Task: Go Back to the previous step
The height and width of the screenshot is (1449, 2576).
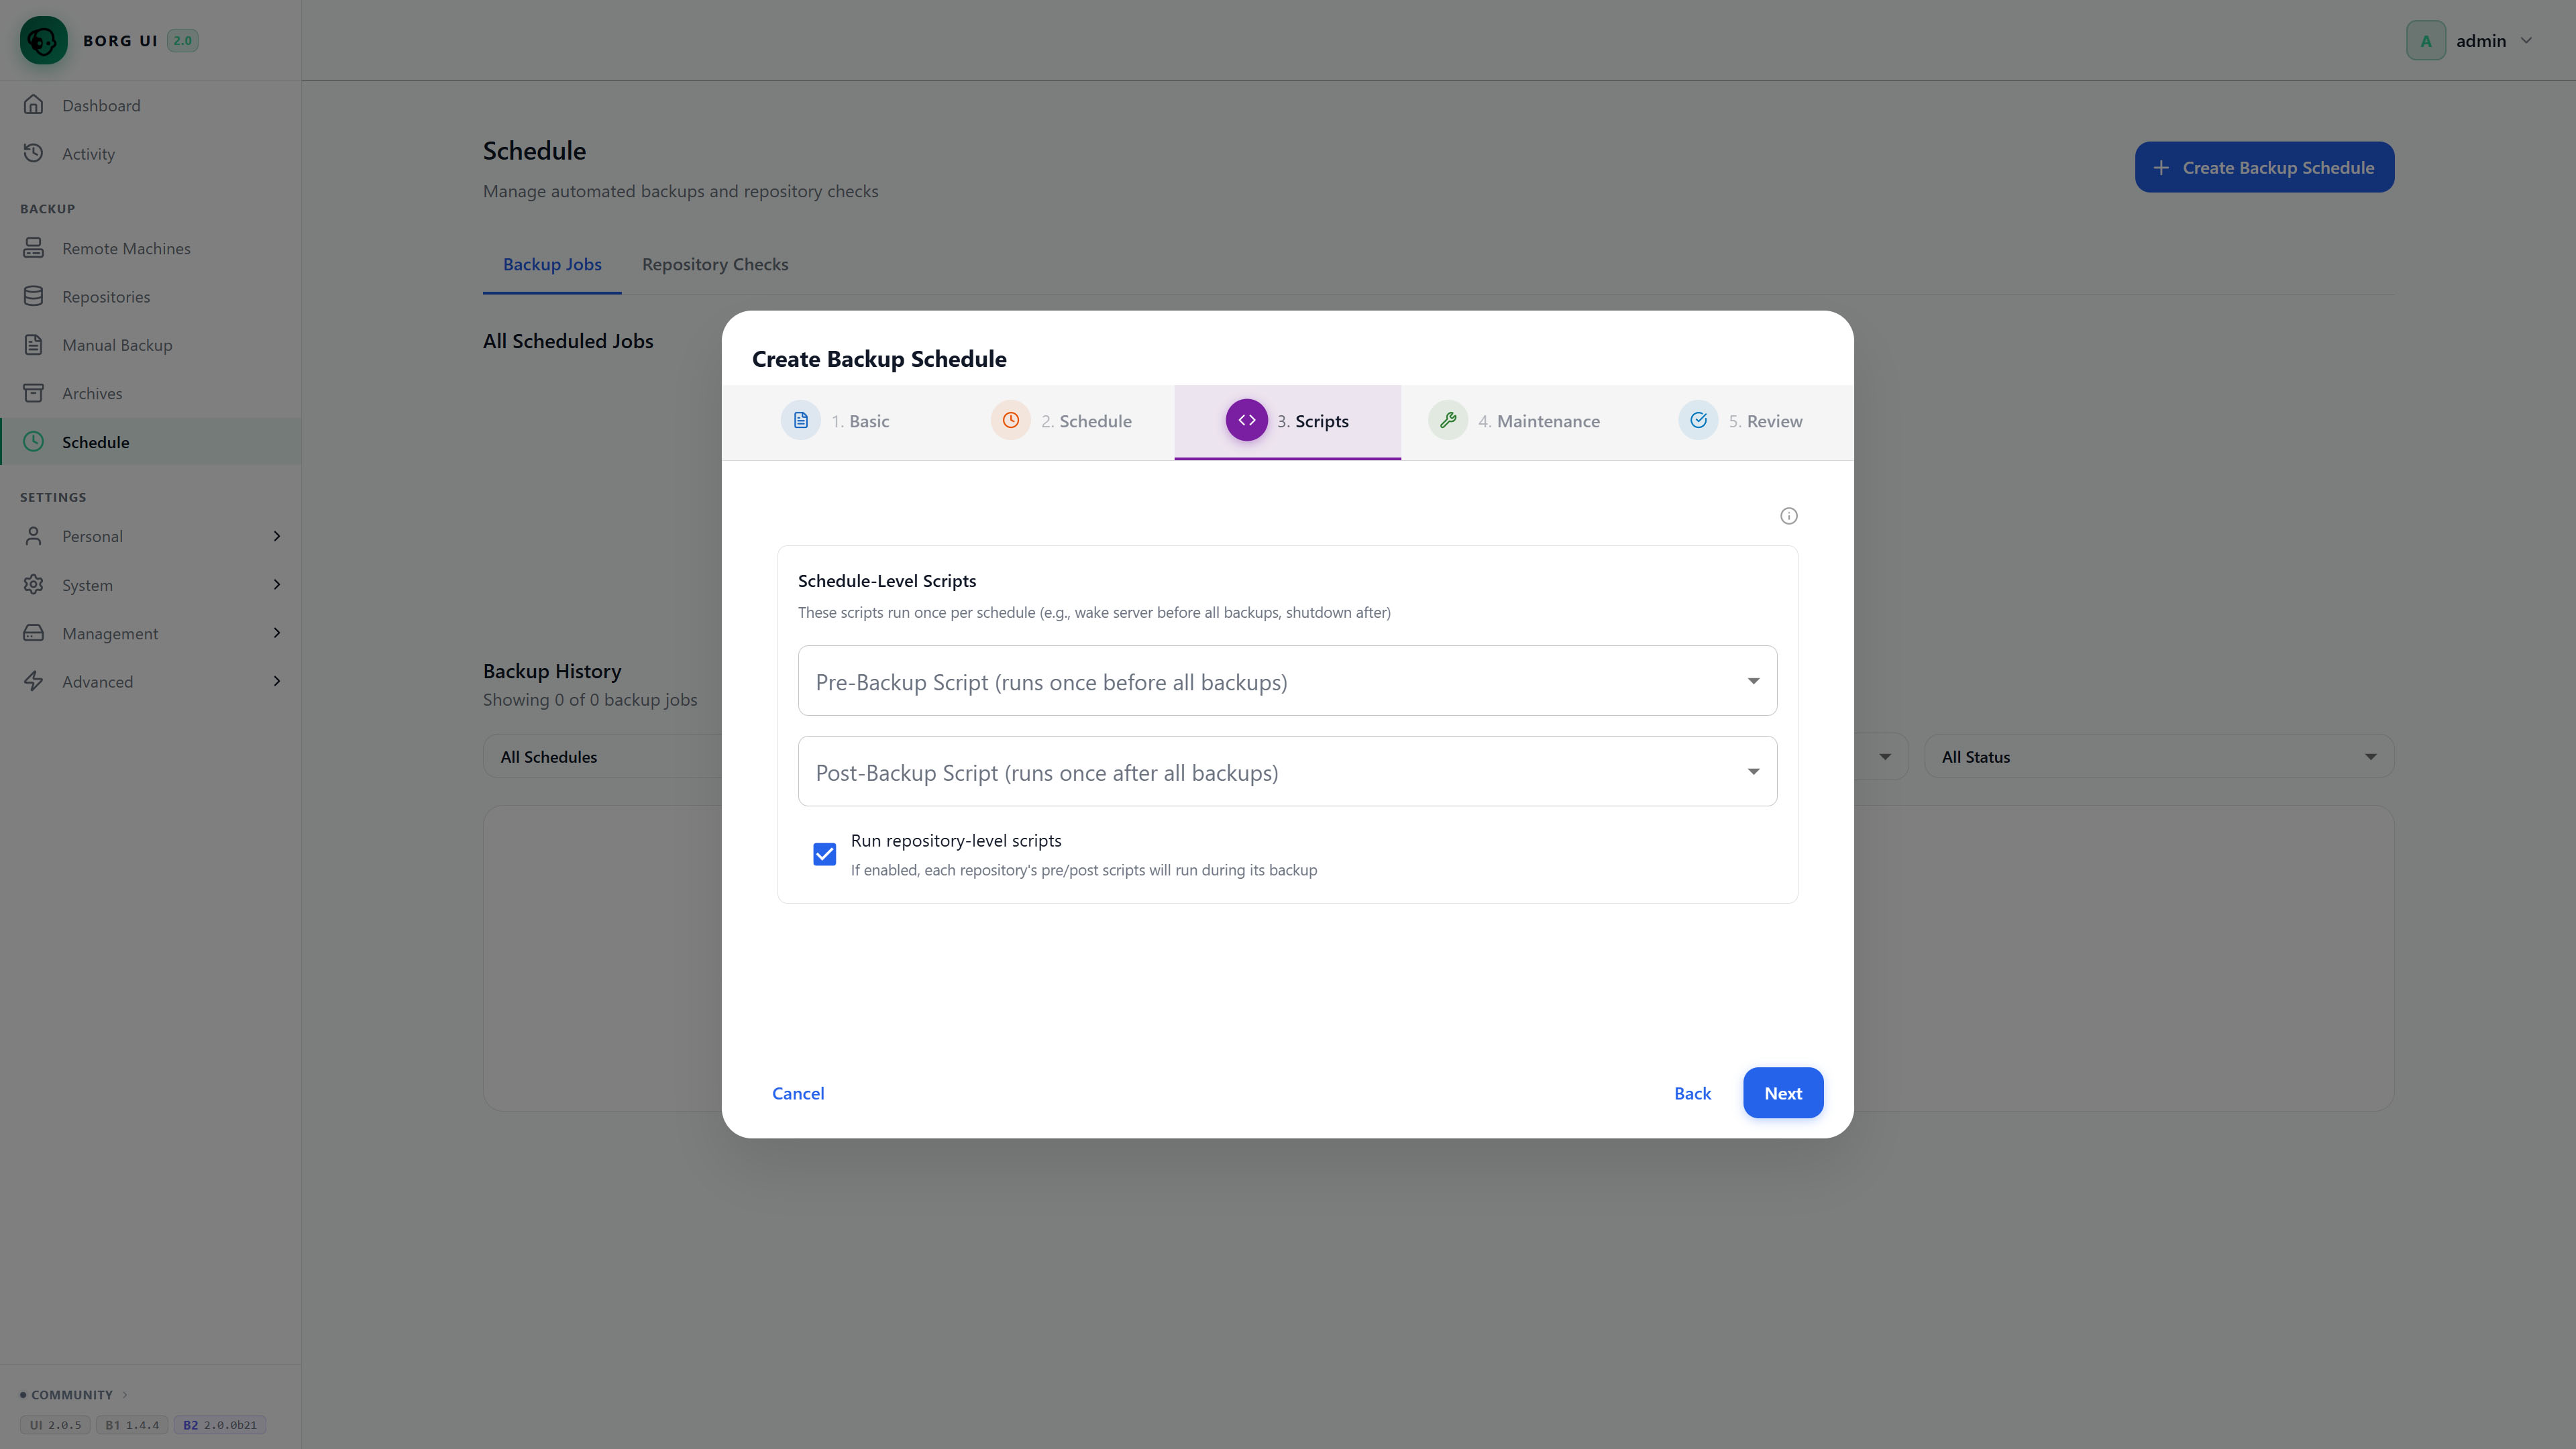Action: pyautogui.click(x=1692, y=1093)
